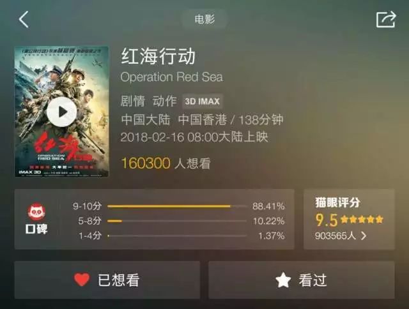Screen dimensions: 409x309
Task: Tap the 红海行动 movie title
Action: (x=158, y=56)
